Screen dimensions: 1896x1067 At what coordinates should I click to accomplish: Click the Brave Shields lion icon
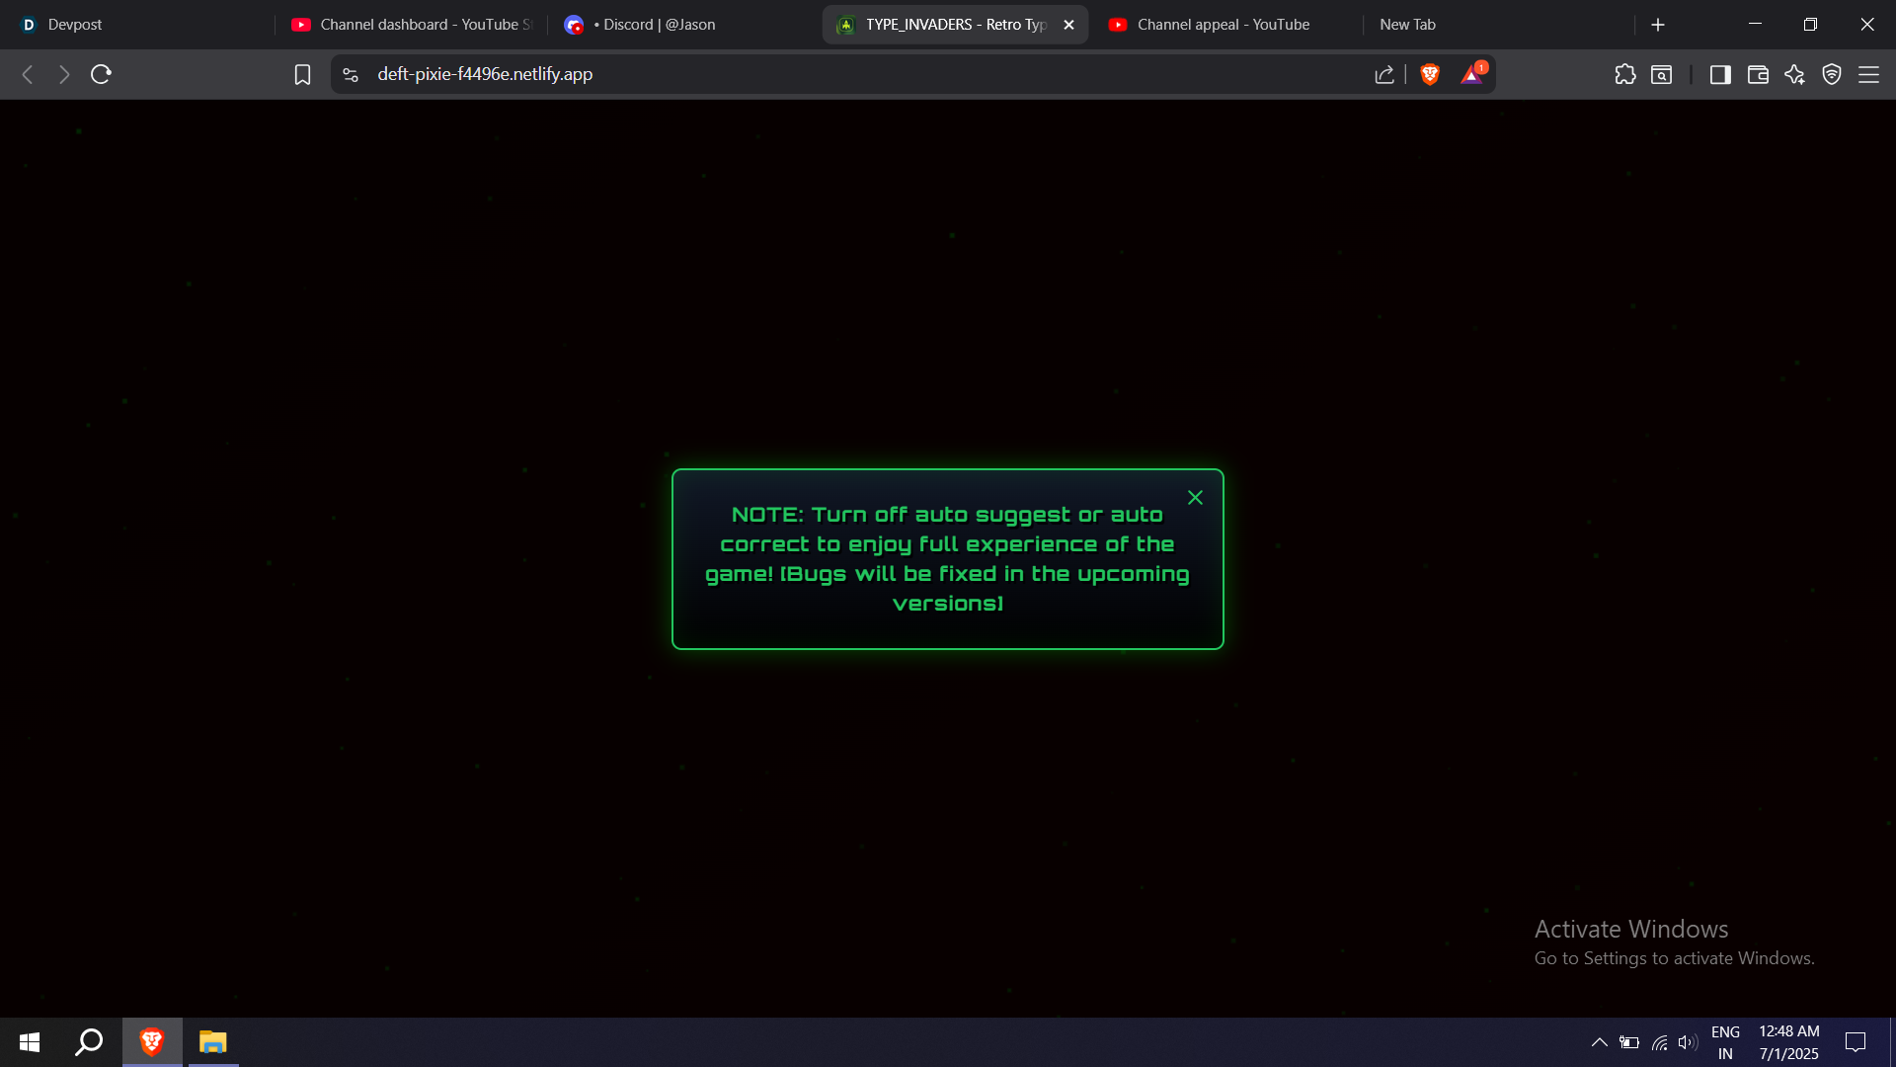[1430, 74]
